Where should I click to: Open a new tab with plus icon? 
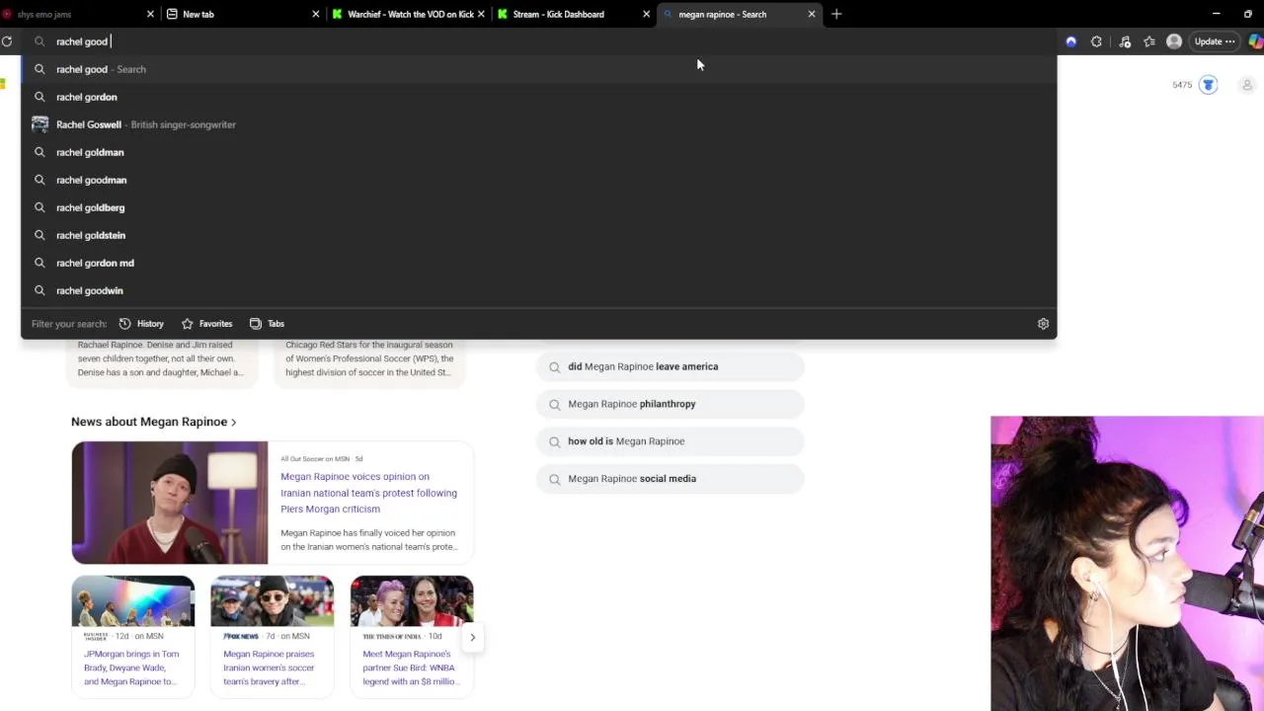[836, 14]
